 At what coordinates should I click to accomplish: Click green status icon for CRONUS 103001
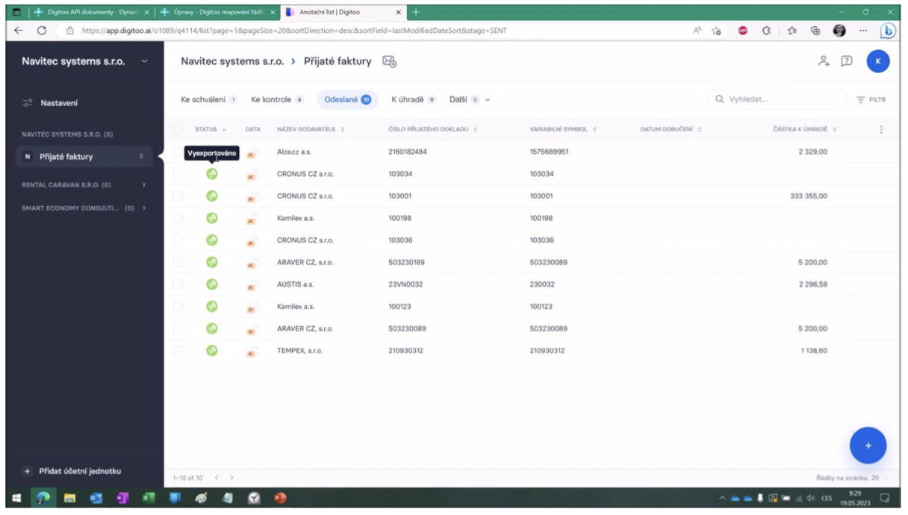pyautogui.click(x=212, y=196)
